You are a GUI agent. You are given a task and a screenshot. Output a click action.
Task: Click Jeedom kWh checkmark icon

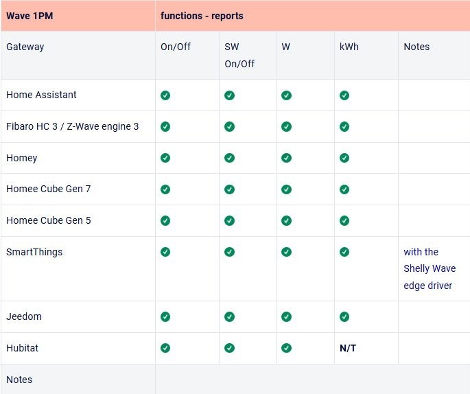[344, 316]
